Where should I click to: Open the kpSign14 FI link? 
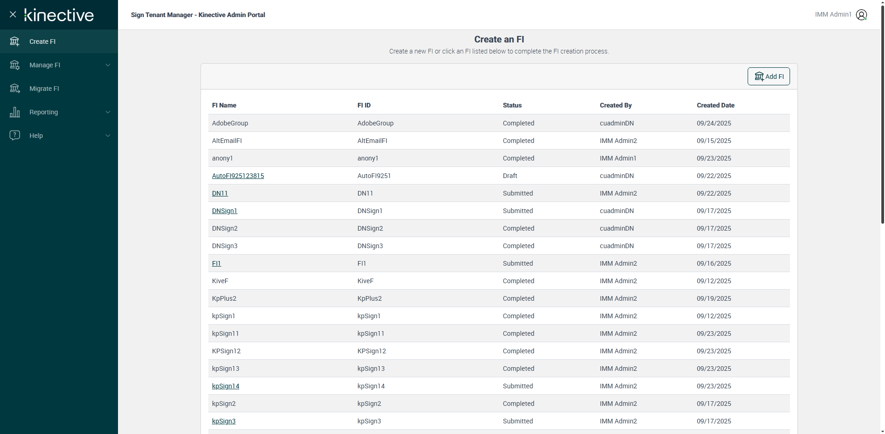pos(225,386)
